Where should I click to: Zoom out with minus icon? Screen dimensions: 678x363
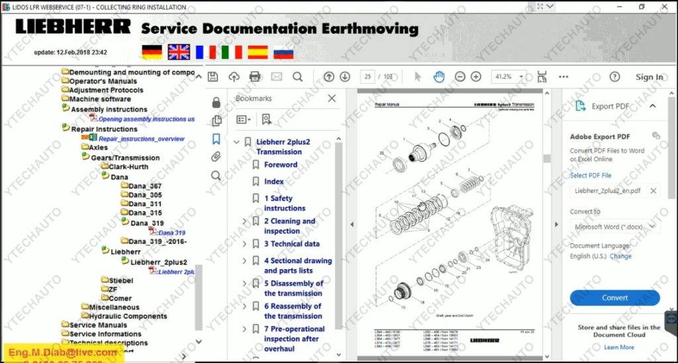click(460, 77)
